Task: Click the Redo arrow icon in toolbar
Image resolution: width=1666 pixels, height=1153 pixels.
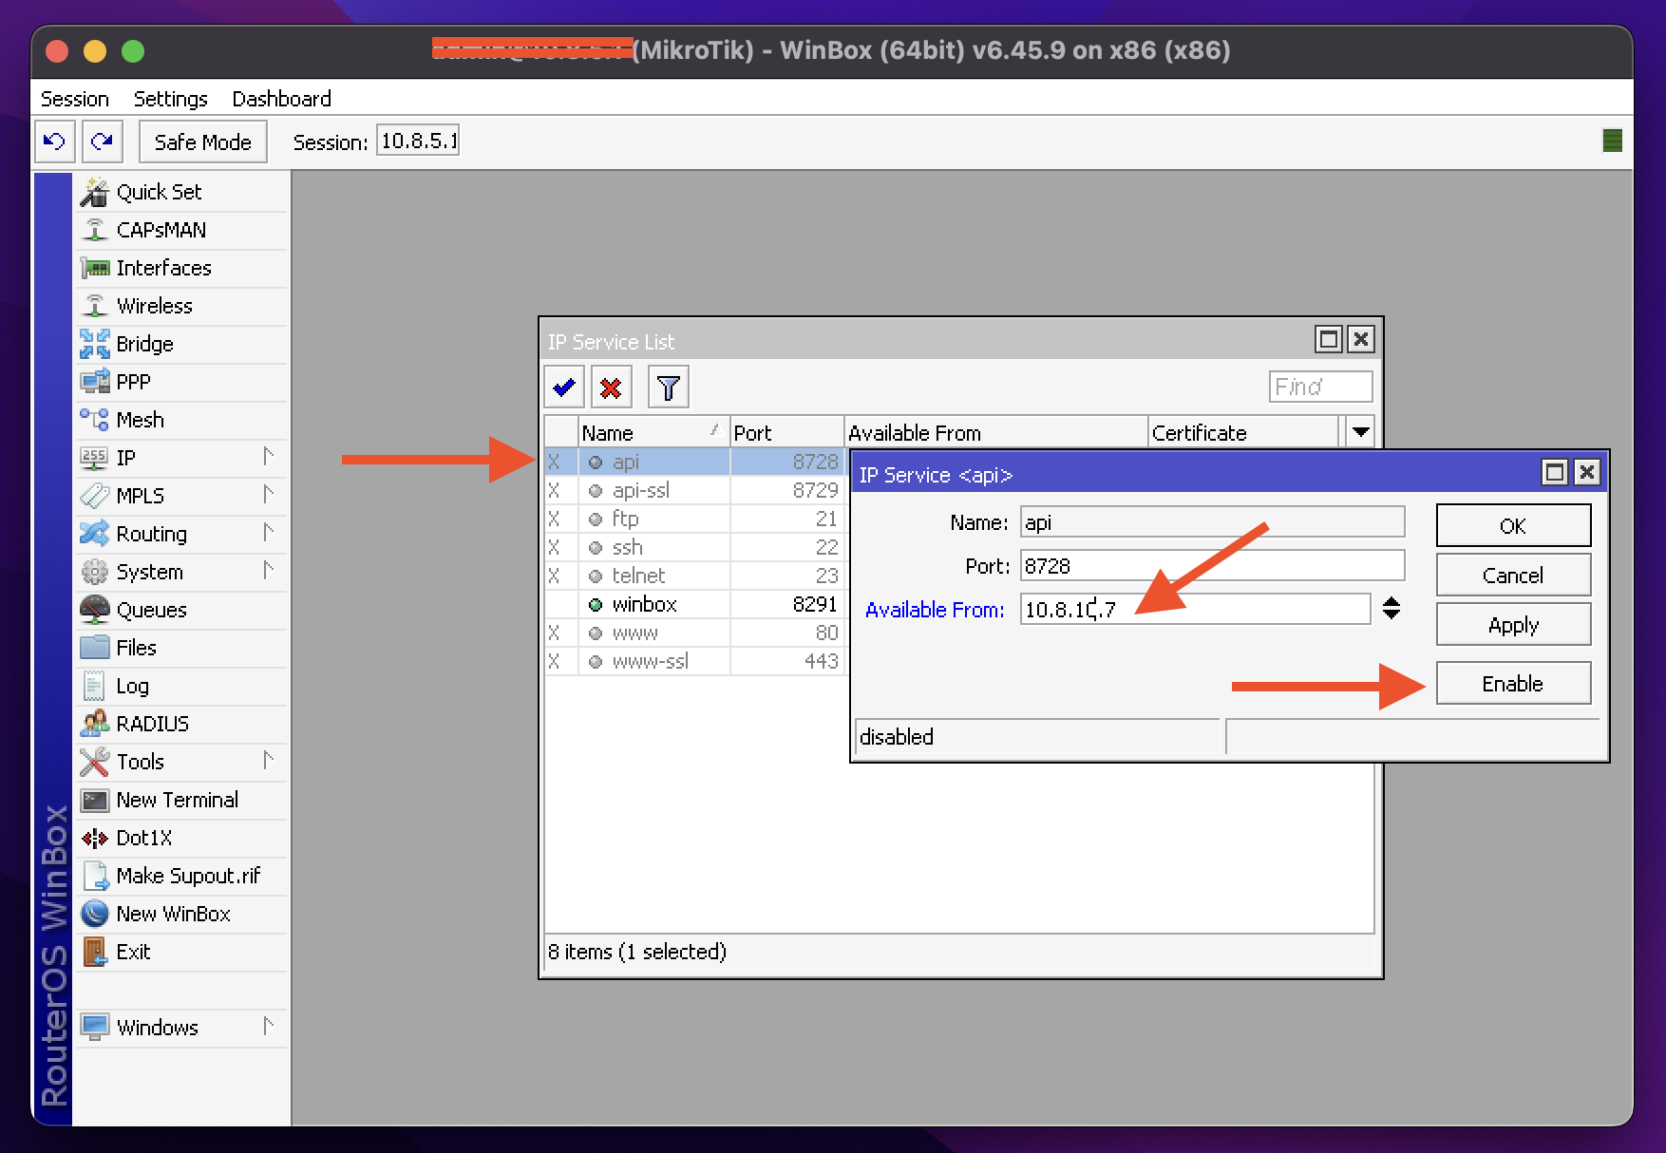Action: click(x=102, y=142)
